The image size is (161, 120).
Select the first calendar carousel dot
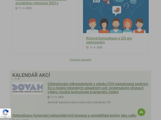point(13,79)
